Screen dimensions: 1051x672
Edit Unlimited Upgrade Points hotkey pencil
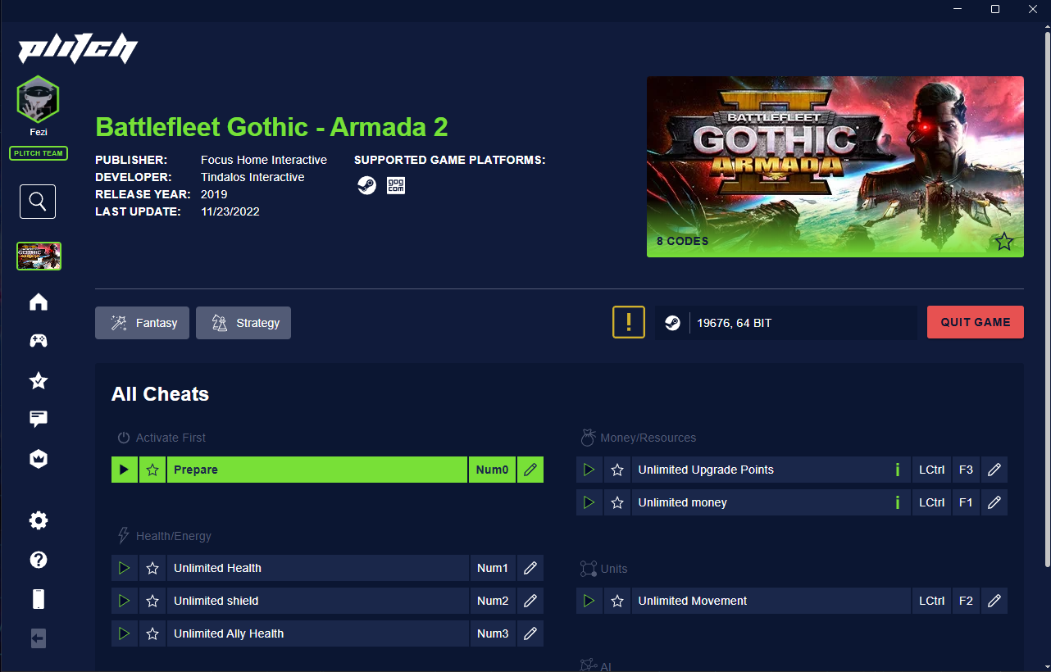coord(994,470)
